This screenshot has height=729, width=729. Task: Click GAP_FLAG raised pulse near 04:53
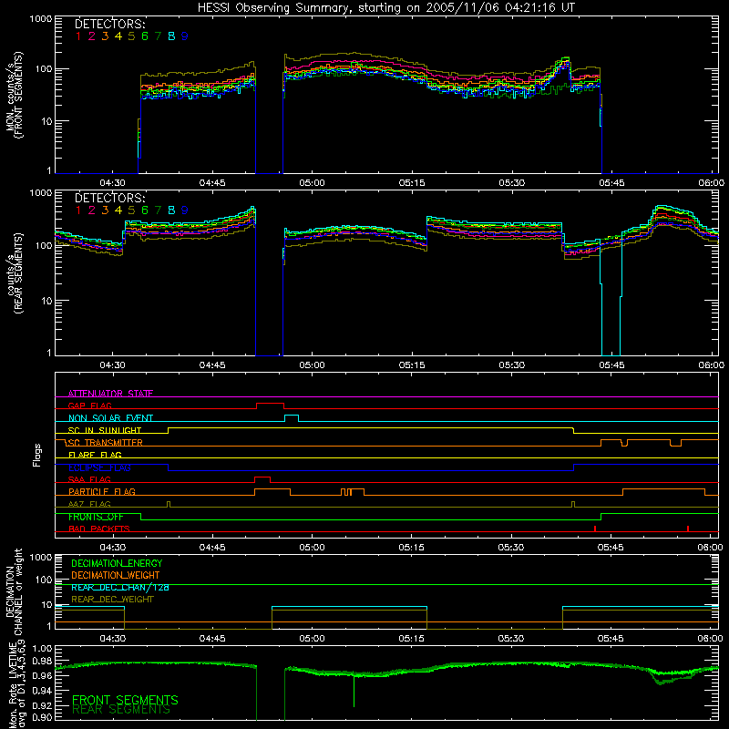point(270,404)
